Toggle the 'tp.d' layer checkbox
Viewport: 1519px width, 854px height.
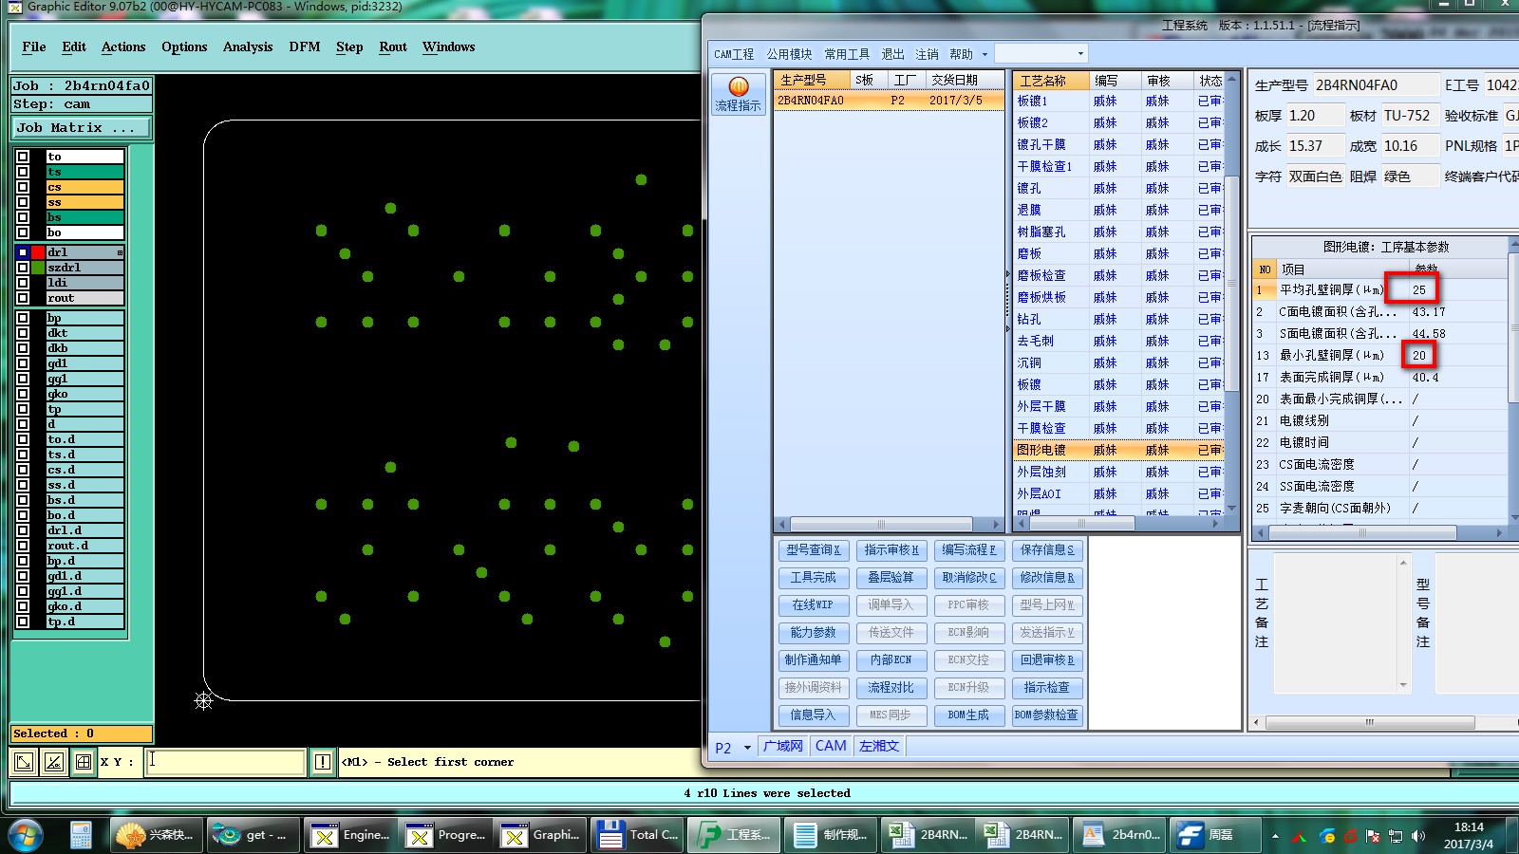pyautogui.click(x=23, y=622)
